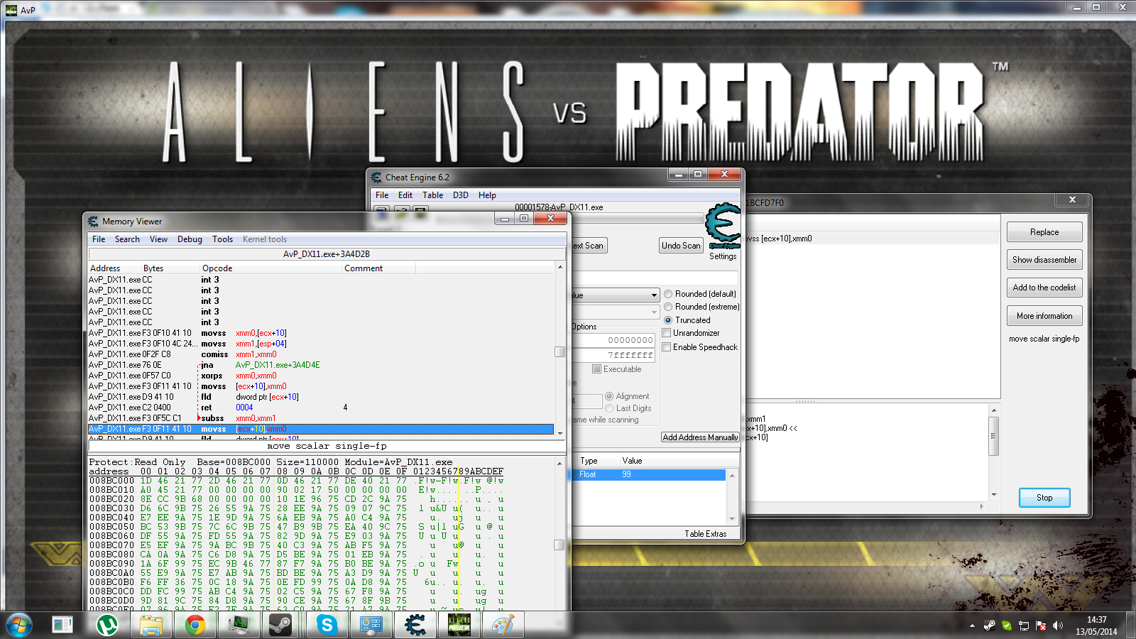Open Memory Viewer View menu
This screenshot has height=639, width=1136.
pyautogui.click(x=158, y=239)
